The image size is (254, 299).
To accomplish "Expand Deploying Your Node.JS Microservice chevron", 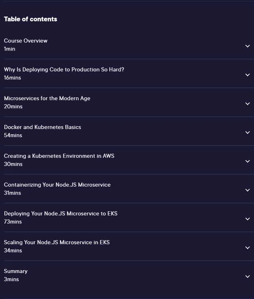I will click(247, 219).
